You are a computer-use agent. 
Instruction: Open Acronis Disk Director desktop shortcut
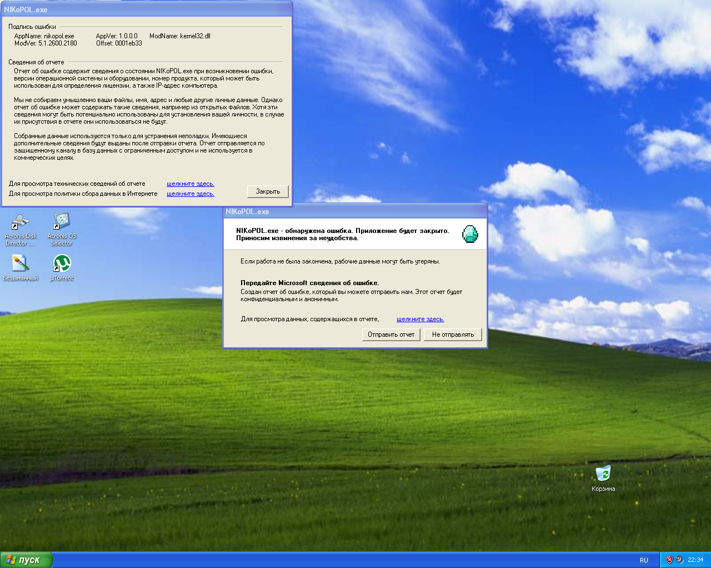(20, 230)
